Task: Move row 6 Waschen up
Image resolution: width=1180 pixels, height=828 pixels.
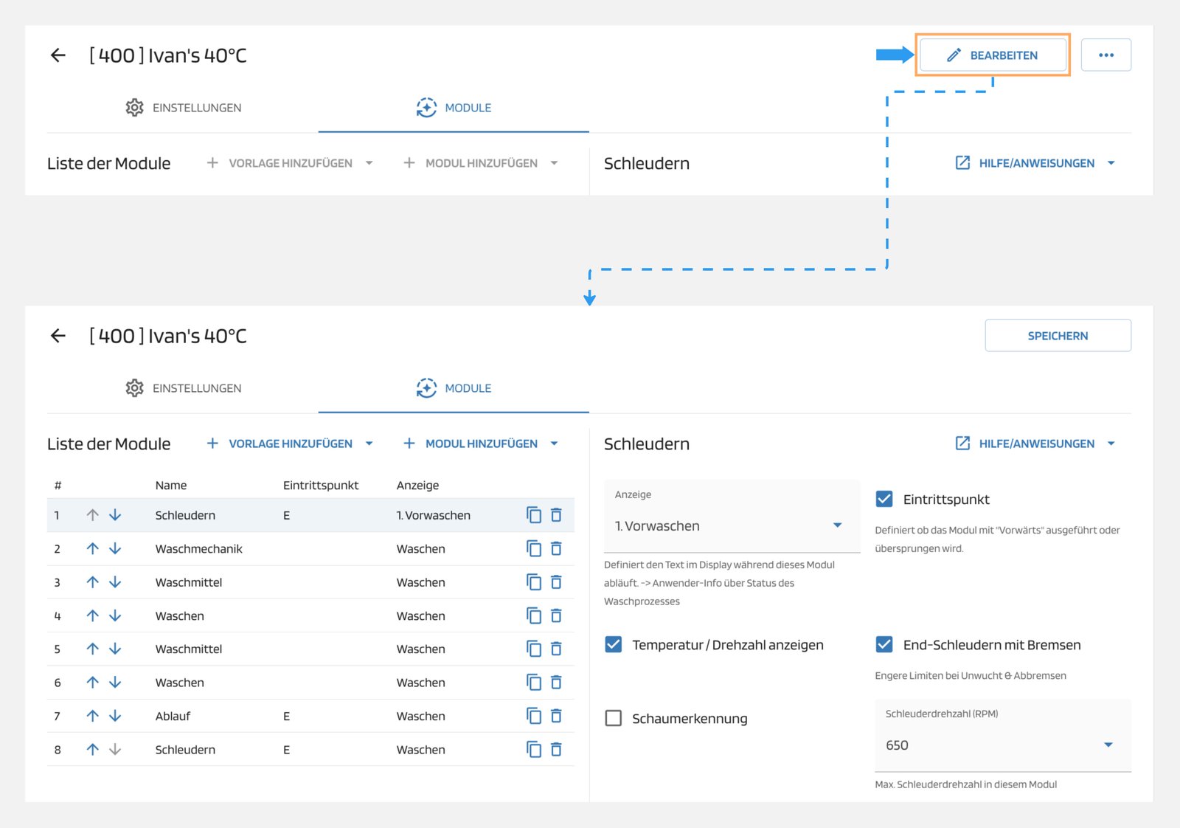Action: coord(92,683)
